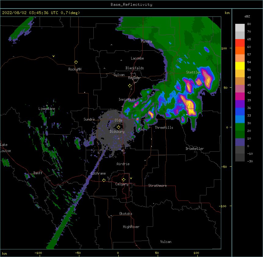Click the Blackfalds town label
This screenshot has width=263, height=257.
tap(135, 68)
